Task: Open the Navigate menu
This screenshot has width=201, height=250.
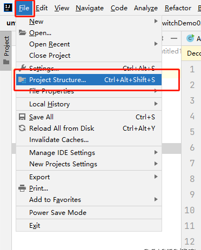Action: (x=90, y=8)
